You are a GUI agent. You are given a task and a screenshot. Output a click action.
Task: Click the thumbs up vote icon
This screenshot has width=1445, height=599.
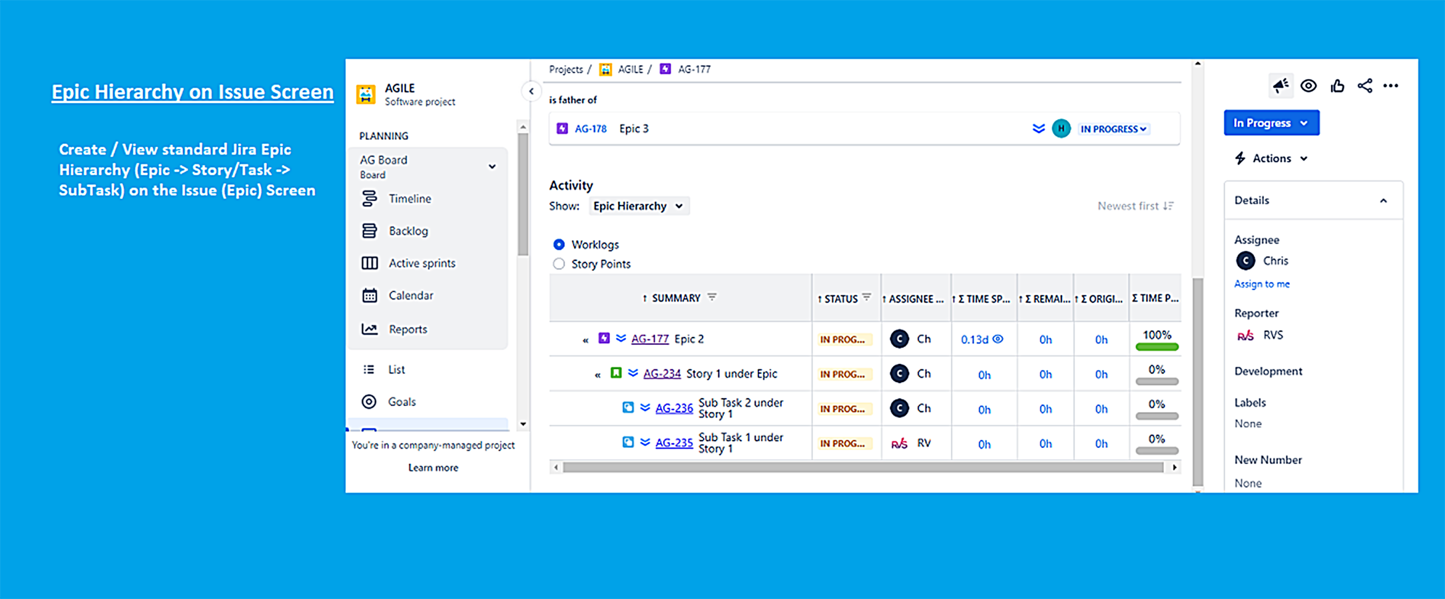1337,86
